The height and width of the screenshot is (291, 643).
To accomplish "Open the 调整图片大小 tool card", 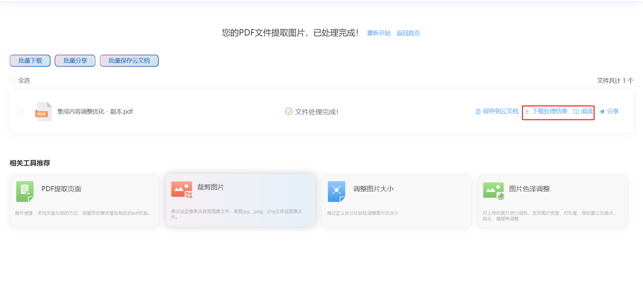I will (396, 202).
